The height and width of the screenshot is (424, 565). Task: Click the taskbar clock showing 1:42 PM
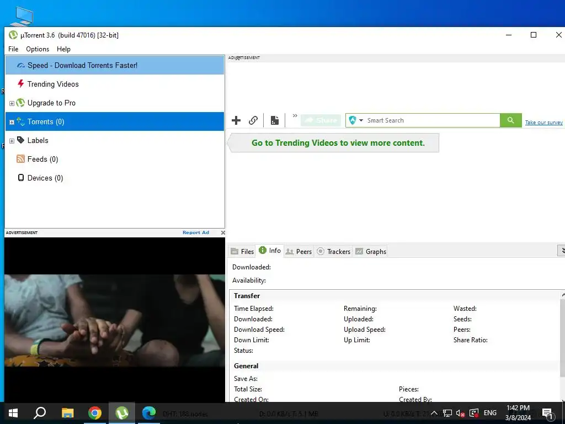click(x=518, y=413)
